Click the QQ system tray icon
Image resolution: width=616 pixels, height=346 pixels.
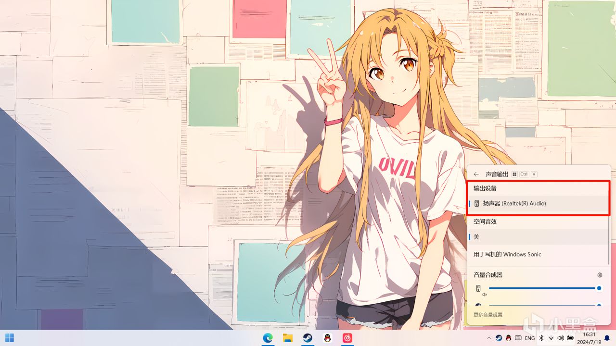point(508,338)
